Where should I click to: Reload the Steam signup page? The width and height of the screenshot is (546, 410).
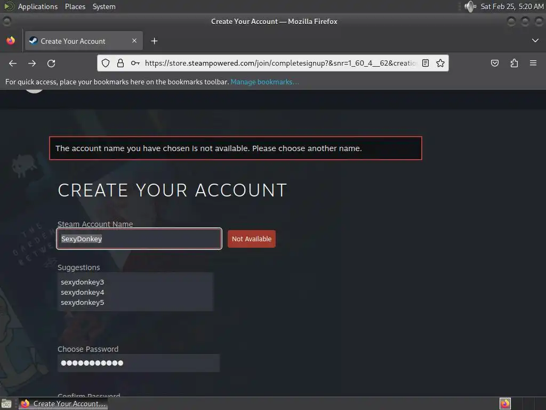pos(51,63)
